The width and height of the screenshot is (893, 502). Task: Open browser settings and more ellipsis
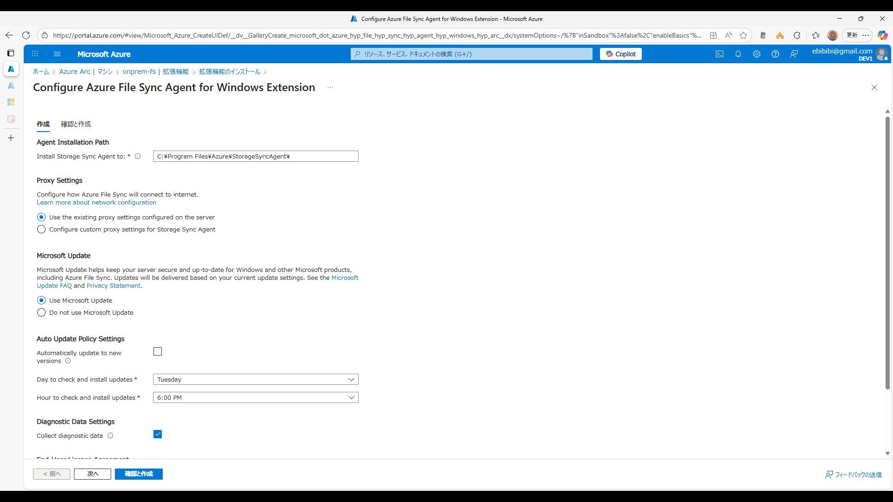click(x=866, y=35)
